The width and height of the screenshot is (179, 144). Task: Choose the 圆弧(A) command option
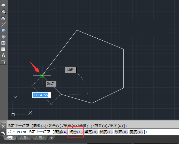click(61, 132)
